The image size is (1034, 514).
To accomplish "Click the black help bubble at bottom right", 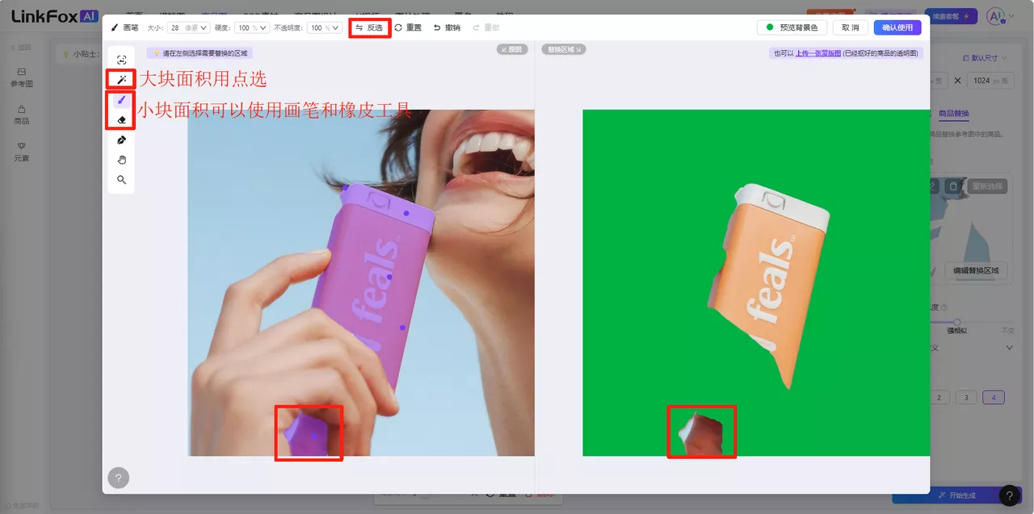I will click(1009, 495).
